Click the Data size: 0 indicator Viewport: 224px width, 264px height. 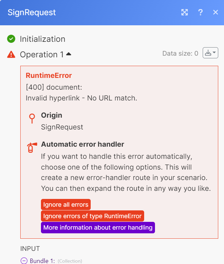tap(180, 53)
